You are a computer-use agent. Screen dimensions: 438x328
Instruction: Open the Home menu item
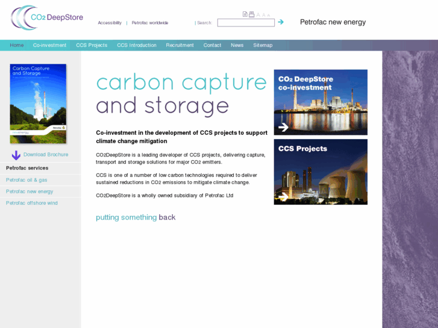pos(17,45)
